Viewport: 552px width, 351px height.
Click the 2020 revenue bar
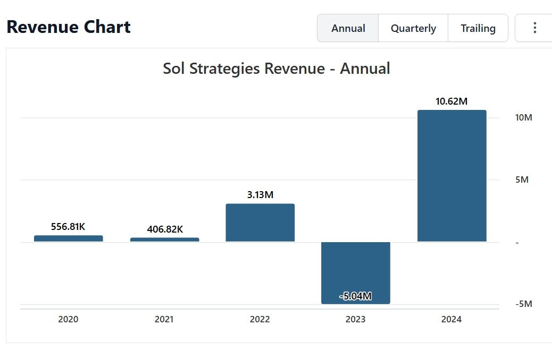[x=69, y=238]
